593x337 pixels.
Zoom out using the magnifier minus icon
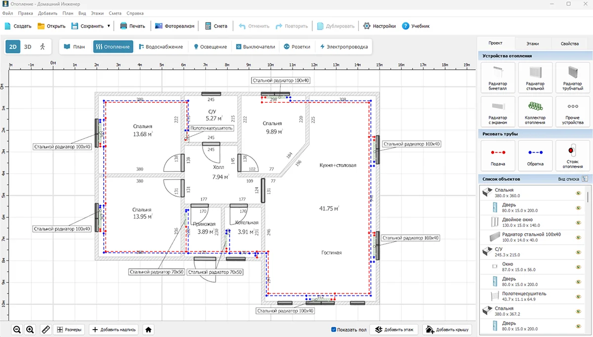point(17,330)
